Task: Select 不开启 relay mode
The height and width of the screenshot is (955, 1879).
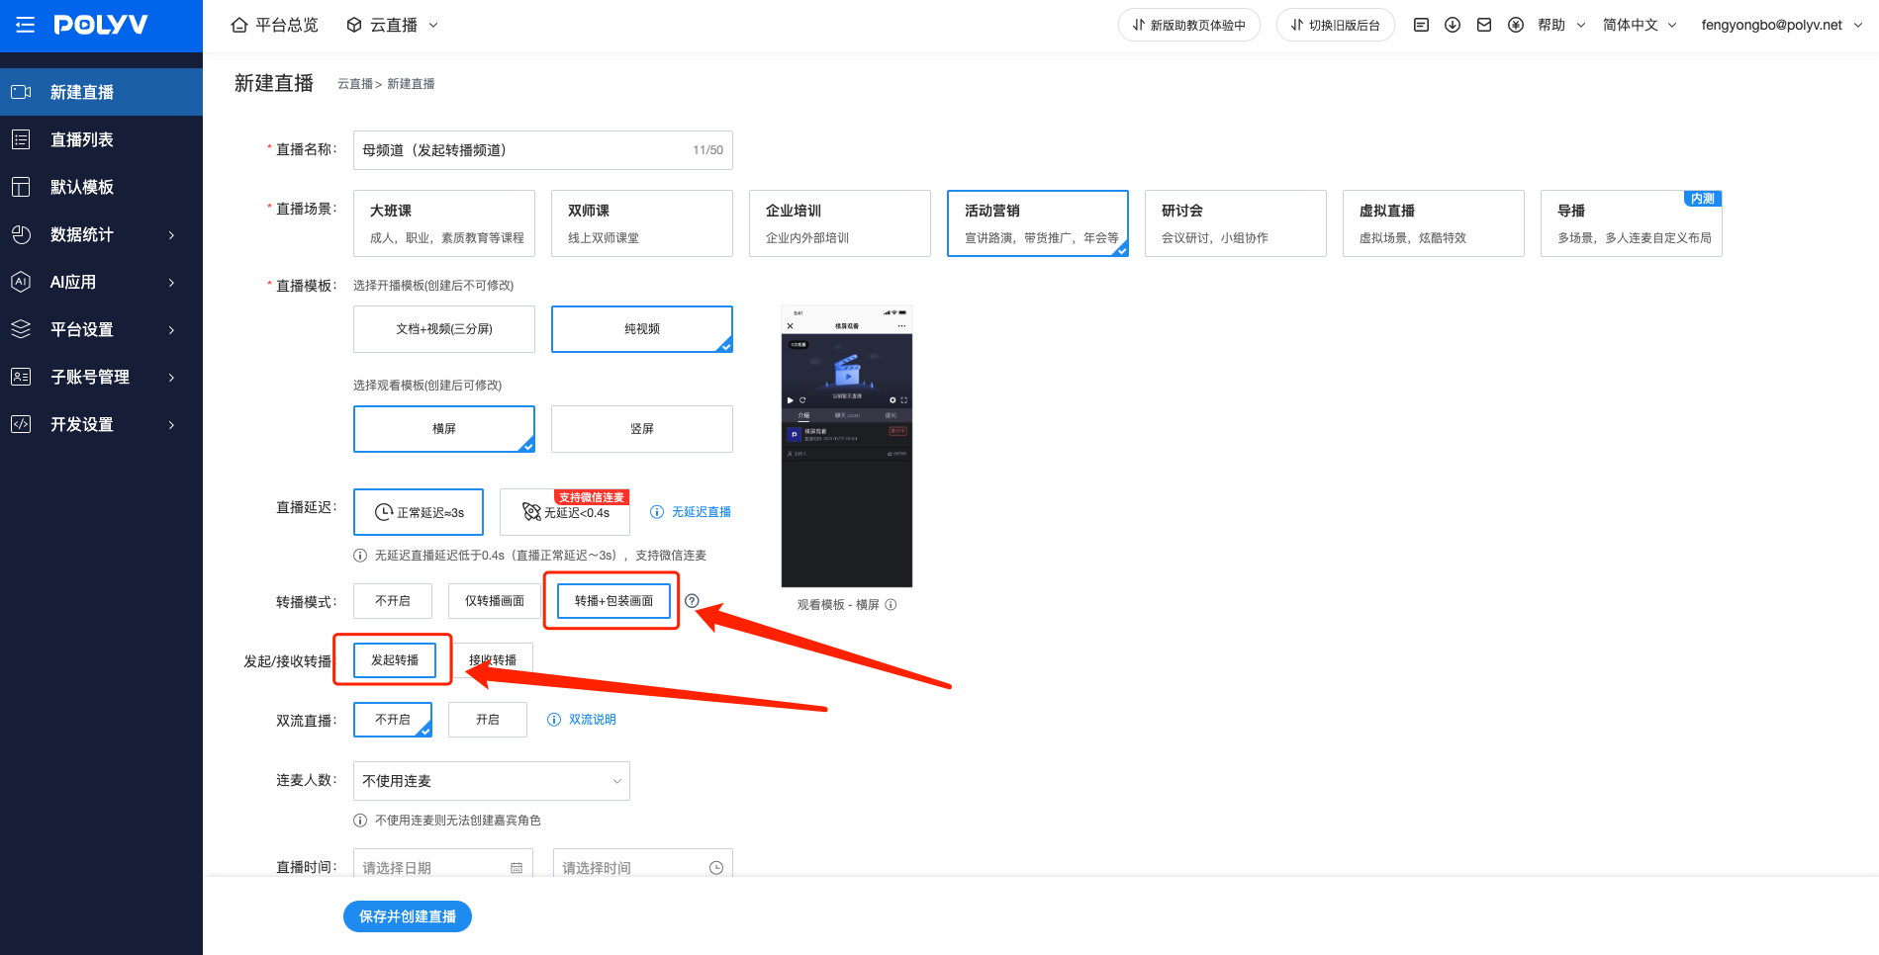Action: pos(393,601)
